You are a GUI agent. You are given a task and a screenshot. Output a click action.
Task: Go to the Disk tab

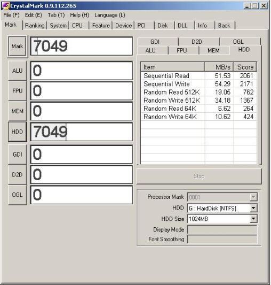click(164, 26)
